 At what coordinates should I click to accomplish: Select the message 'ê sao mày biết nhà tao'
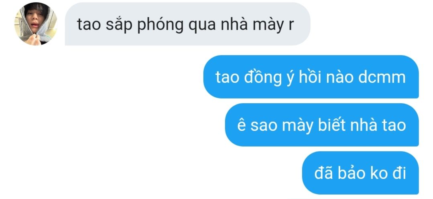pyautogui.click(x=322, y=125)
